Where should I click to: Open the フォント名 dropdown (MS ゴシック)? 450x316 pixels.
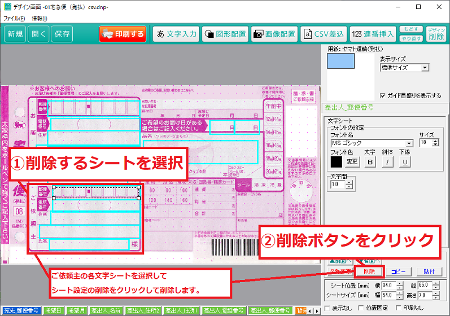pyautogui.click(x=372, y=143)
